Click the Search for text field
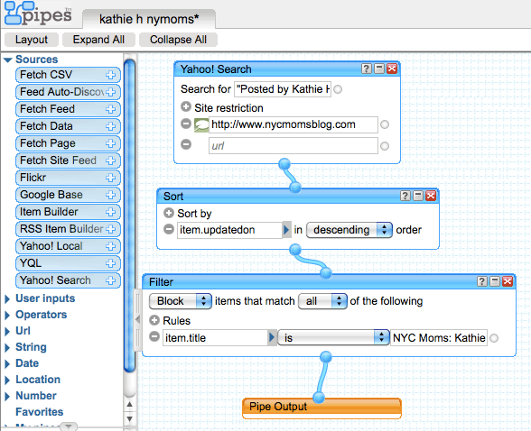This screenshot has width=531, height=431. pos(283,89)
